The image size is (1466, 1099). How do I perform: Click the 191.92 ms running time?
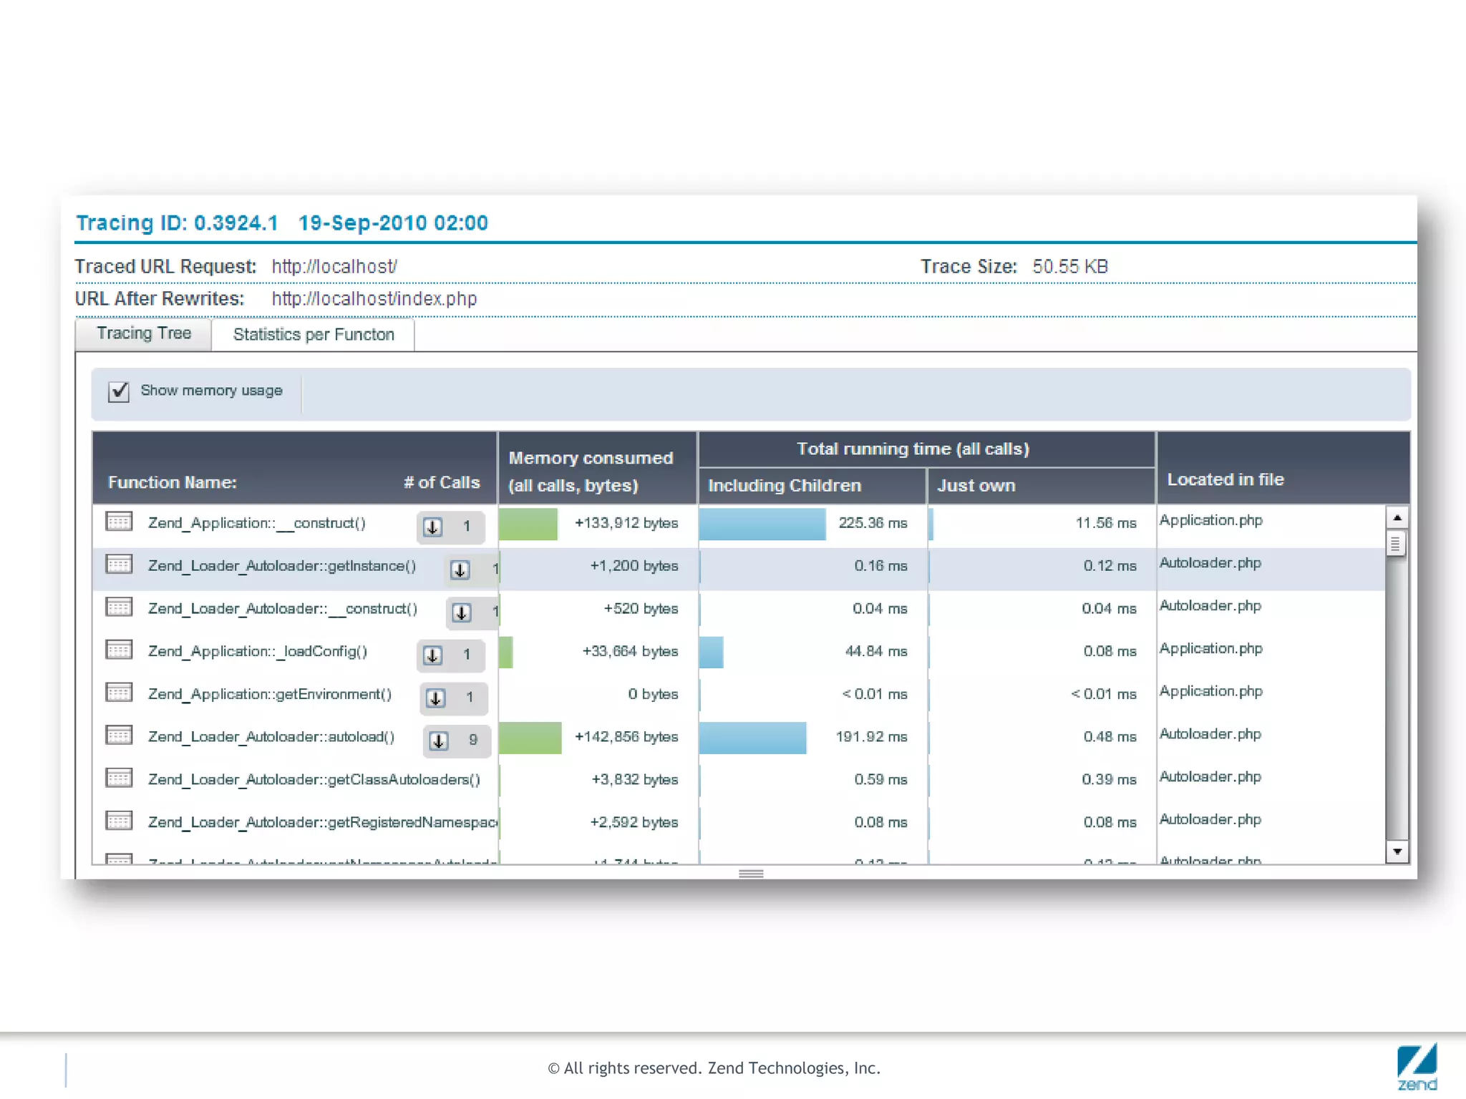[871, 737]
